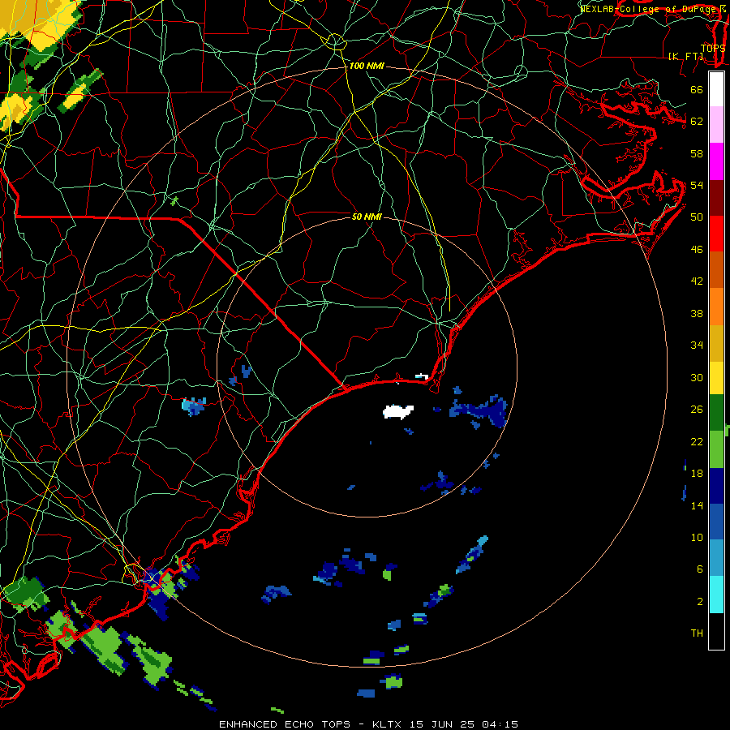This screenshot has height=730, width=730.
Task: Click the black TH legend swatch
Action: coord(716,631)
